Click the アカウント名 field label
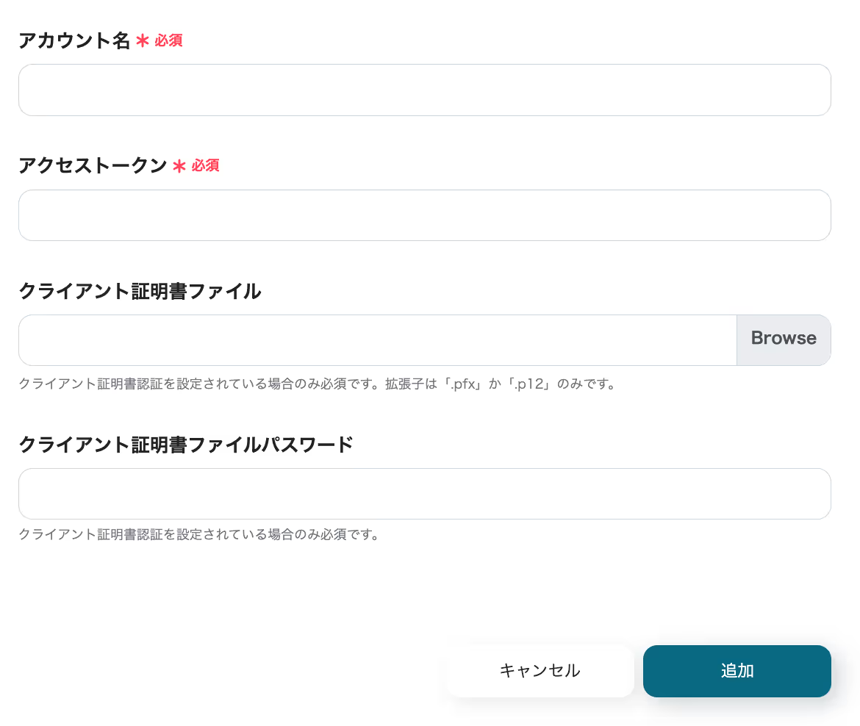 74,41
